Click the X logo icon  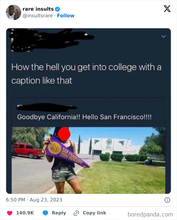click(x=167, y=9)
